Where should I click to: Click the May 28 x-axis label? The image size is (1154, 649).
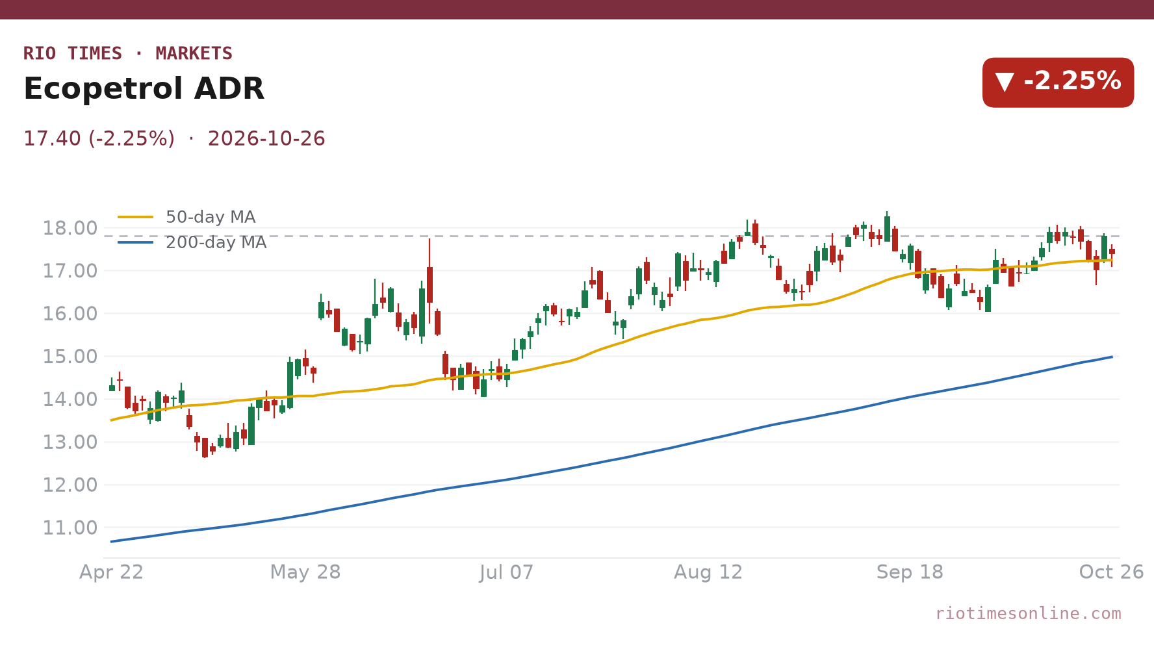tap(305, 572)
